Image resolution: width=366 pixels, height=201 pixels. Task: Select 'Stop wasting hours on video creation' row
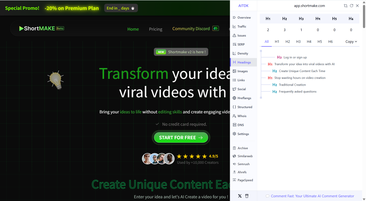pos(297,77)
